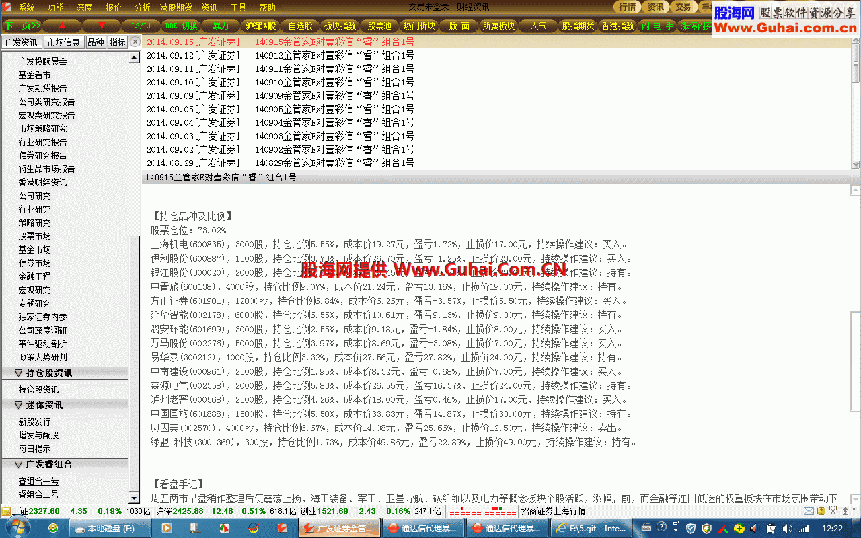Viewport: 861px width, 538px height.
Task: Open the 帮助 menu
Action: click(x=267, y=8)
